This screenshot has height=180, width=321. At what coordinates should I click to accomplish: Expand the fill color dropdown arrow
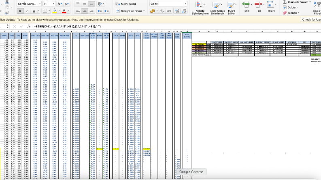click(x=59, y=11)
